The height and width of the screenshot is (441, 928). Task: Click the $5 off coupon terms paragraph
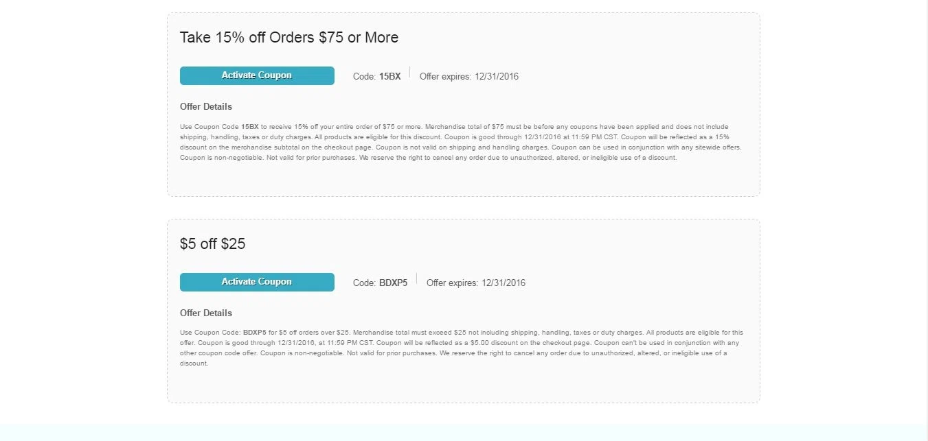click(x=462, y=348)
